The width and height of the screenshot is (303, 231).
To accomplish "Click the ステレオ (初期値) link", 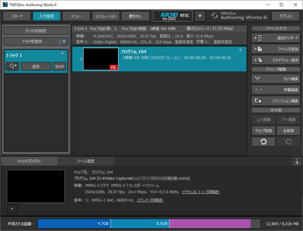I will [150, 200].
